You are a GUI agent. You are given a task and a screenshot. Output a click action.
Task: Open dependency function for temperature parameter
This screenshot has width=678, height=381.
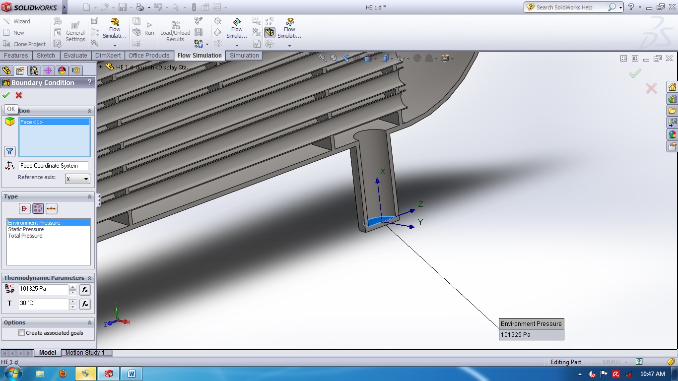[85, 304]
